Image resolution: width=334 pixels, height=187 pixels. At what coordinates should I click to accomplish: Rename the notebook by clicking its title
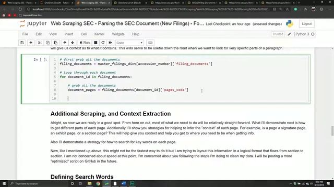coord(127,23)
